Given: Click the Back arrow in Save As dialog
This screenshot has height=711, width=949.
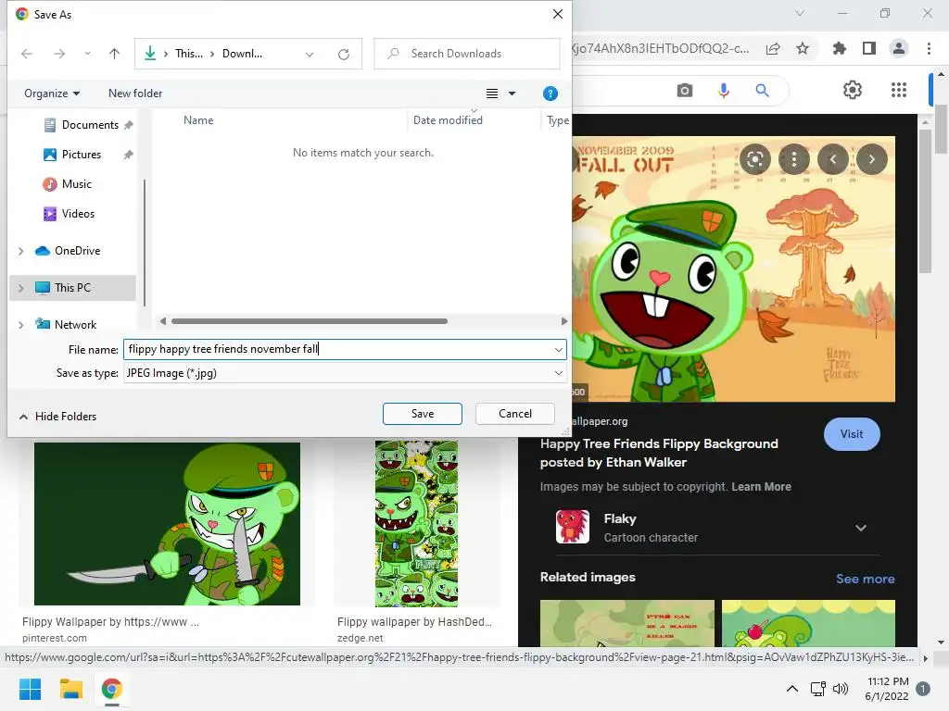Looking at the screenshot, I should click(27, 54).
